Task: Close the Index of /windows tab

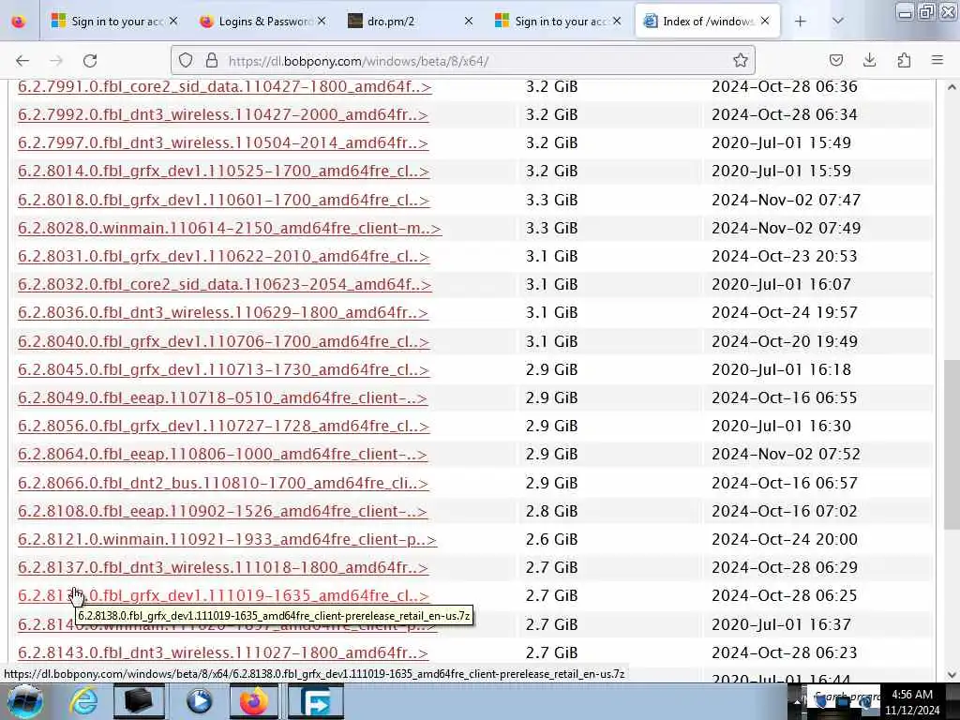Action: point(765,22)
